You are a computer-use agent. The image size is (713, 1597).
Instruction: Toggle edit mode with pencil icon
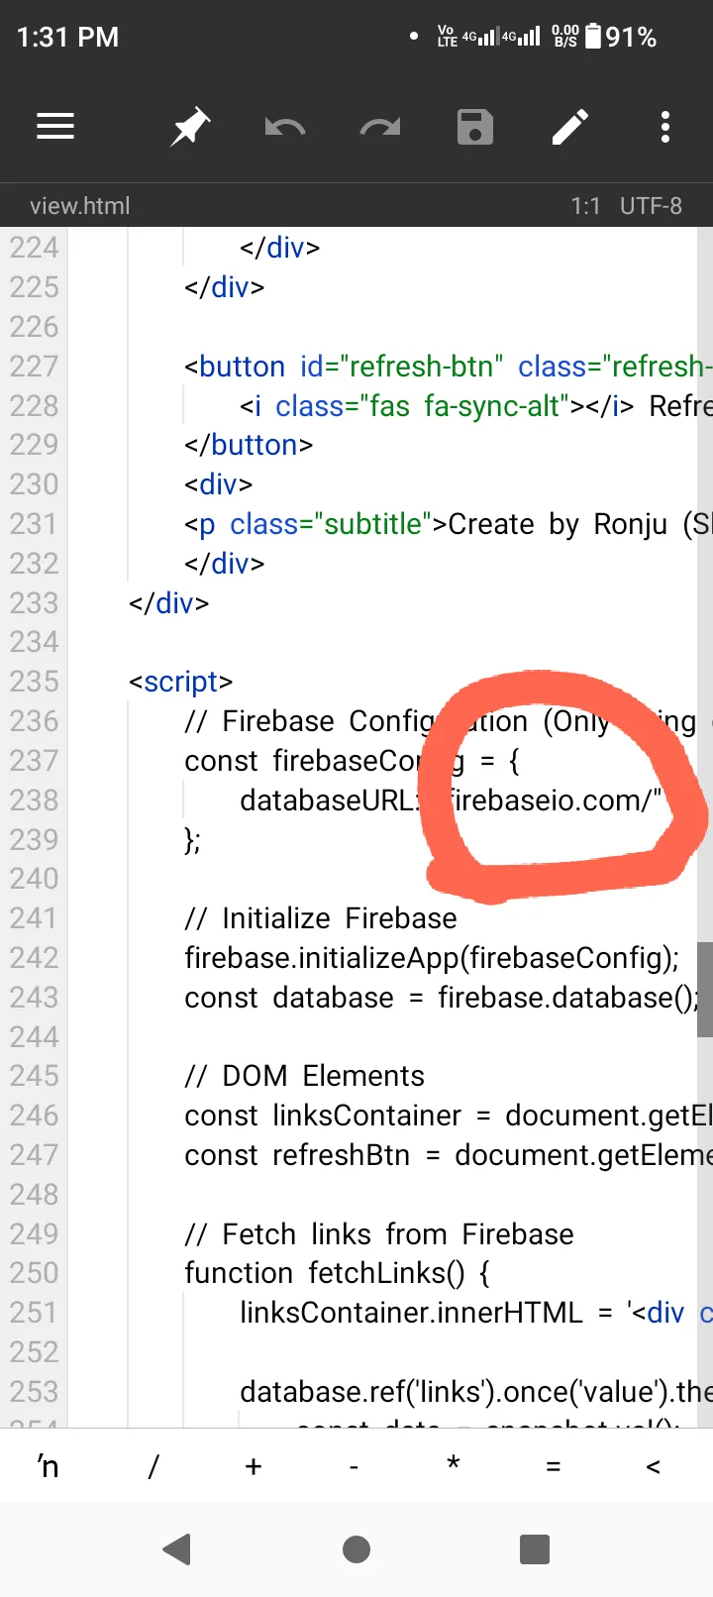tap(570, 127)
